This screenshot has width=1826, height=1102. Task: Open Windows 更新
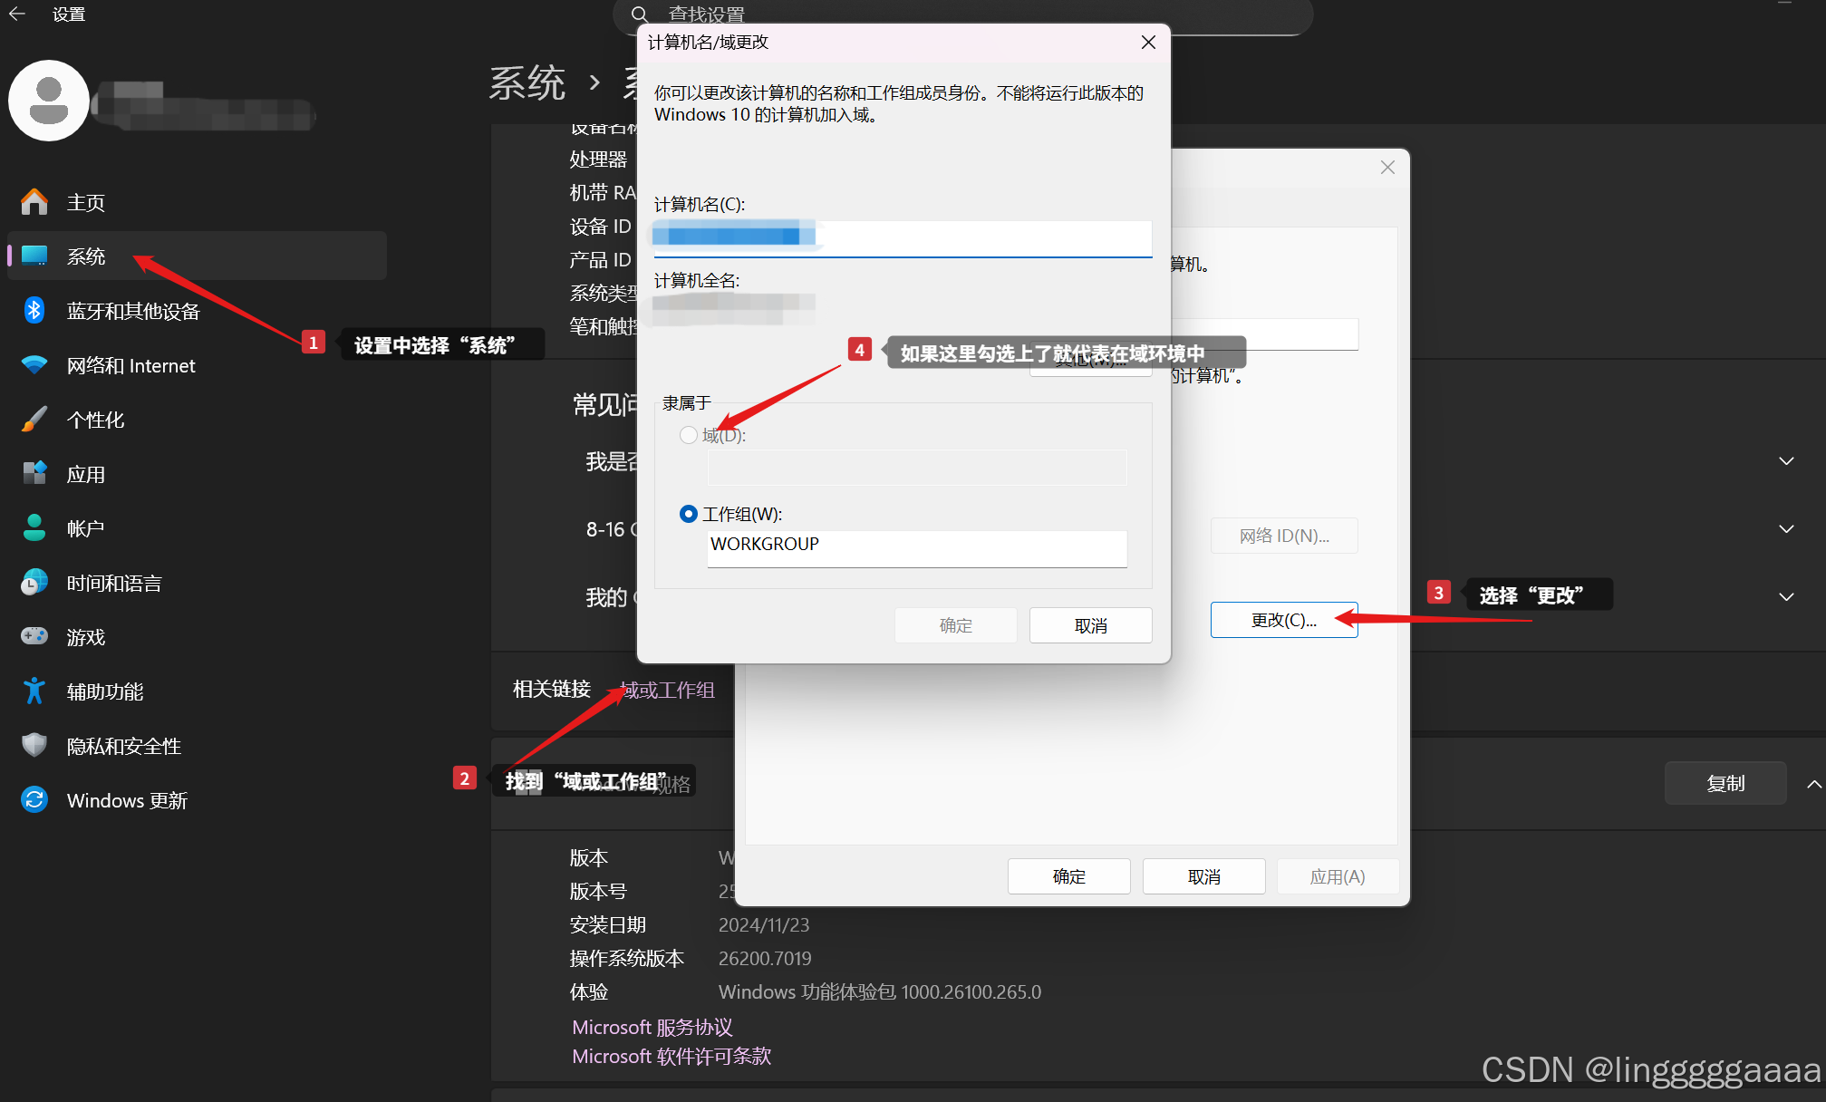(126, 799)
